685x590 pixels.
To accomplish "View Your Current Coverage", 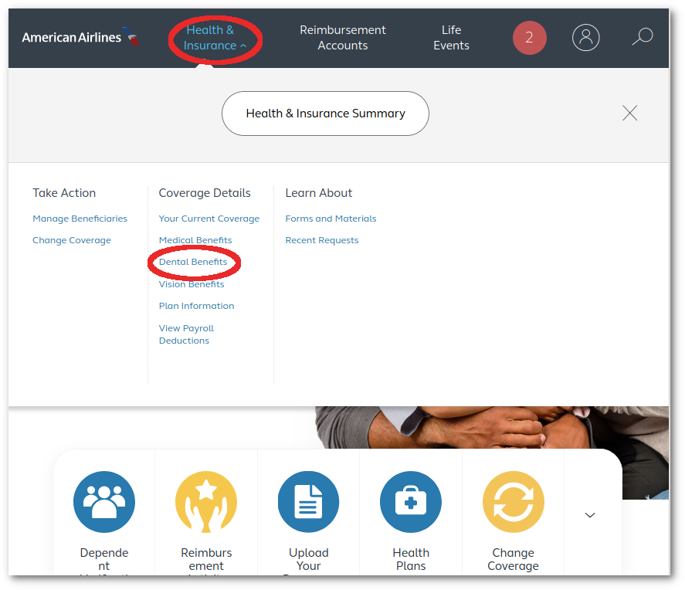I will [209, 219].
